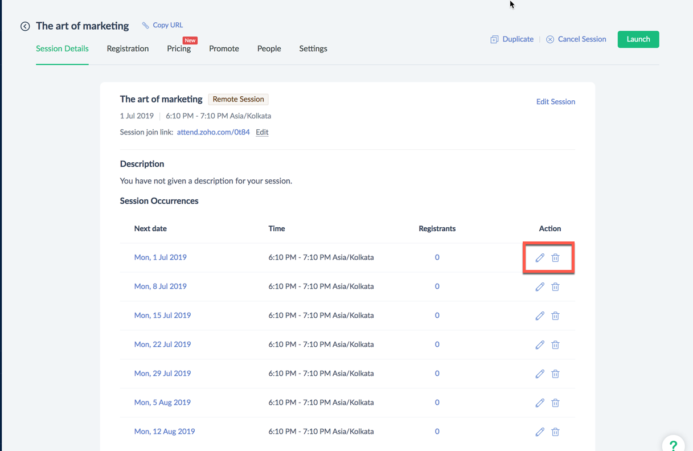
Task: Click the green Launch button
Action: point(638,39)
